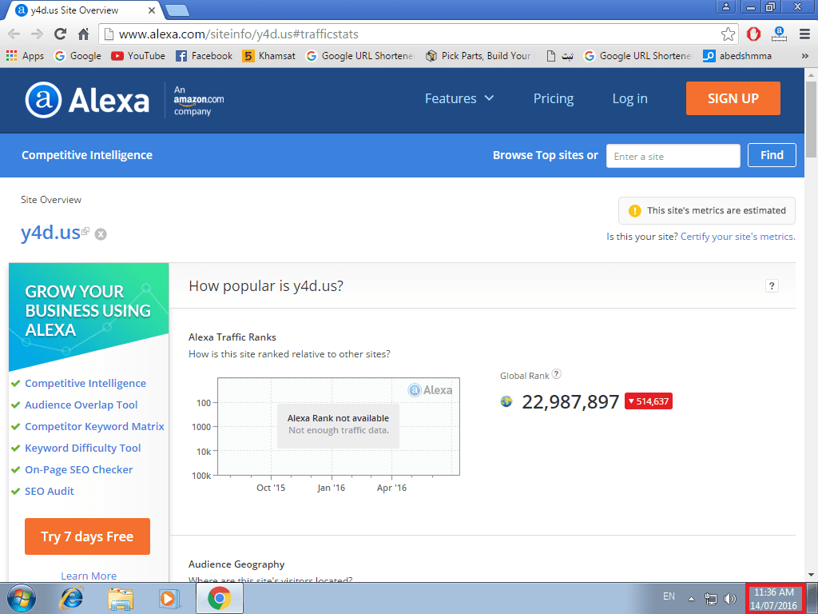Go forward with the browser forward arrow
The width and height of the screenshot is (818, 614).
pos(37,34)
